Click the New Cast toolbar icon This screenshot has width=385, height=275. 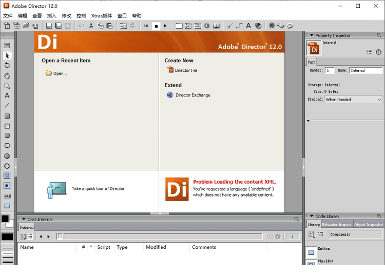coord(16,26)
